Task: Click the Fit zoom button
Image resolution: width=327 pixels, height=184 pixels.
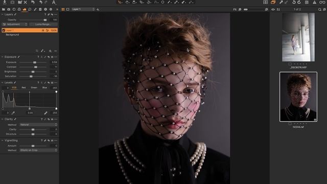Action: point(235,9)
